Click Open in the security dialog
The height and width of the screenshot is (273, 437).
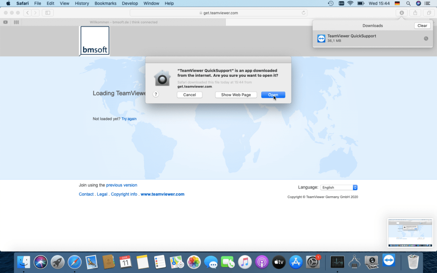coord(273,95)
